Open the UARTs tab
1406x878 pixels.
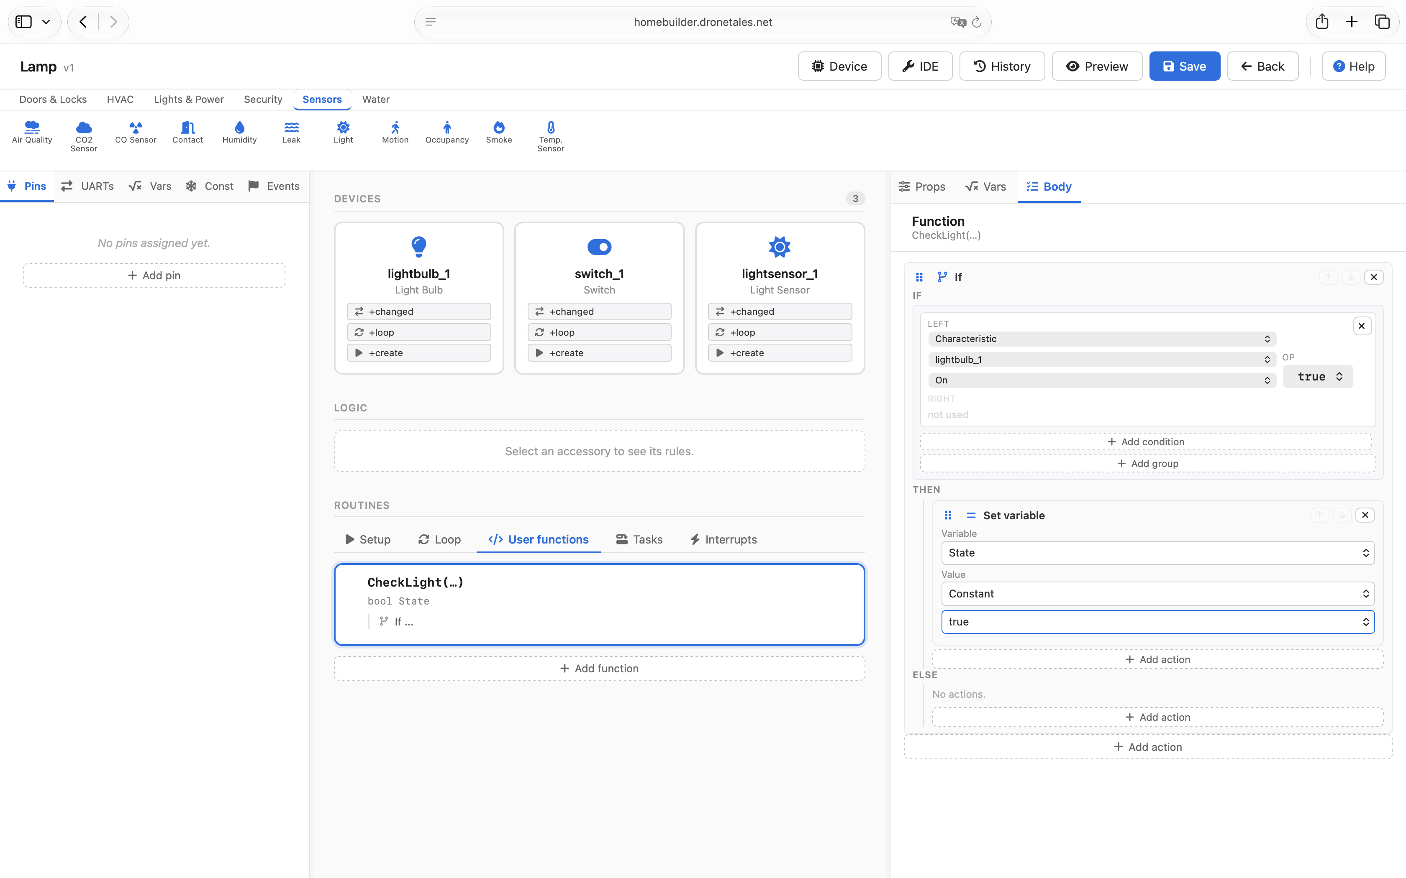click(87, 186)
